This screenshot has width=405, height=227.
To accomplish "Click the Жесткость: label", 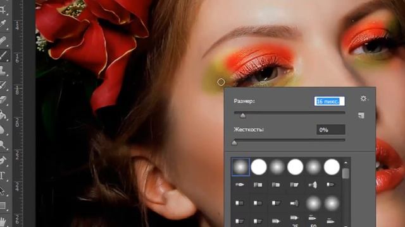I will pos(249,129).
